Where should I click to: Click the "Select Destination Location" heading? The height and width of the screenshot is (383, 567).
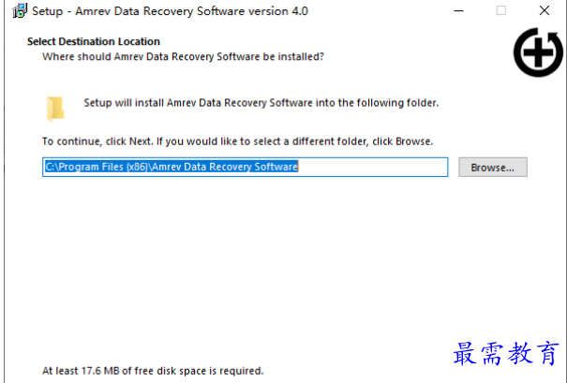[94, 41]
